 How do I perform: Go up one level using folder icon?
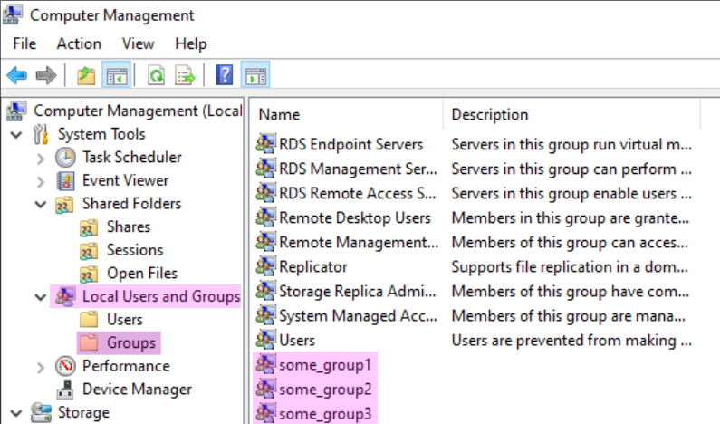[x=86, y=75]
